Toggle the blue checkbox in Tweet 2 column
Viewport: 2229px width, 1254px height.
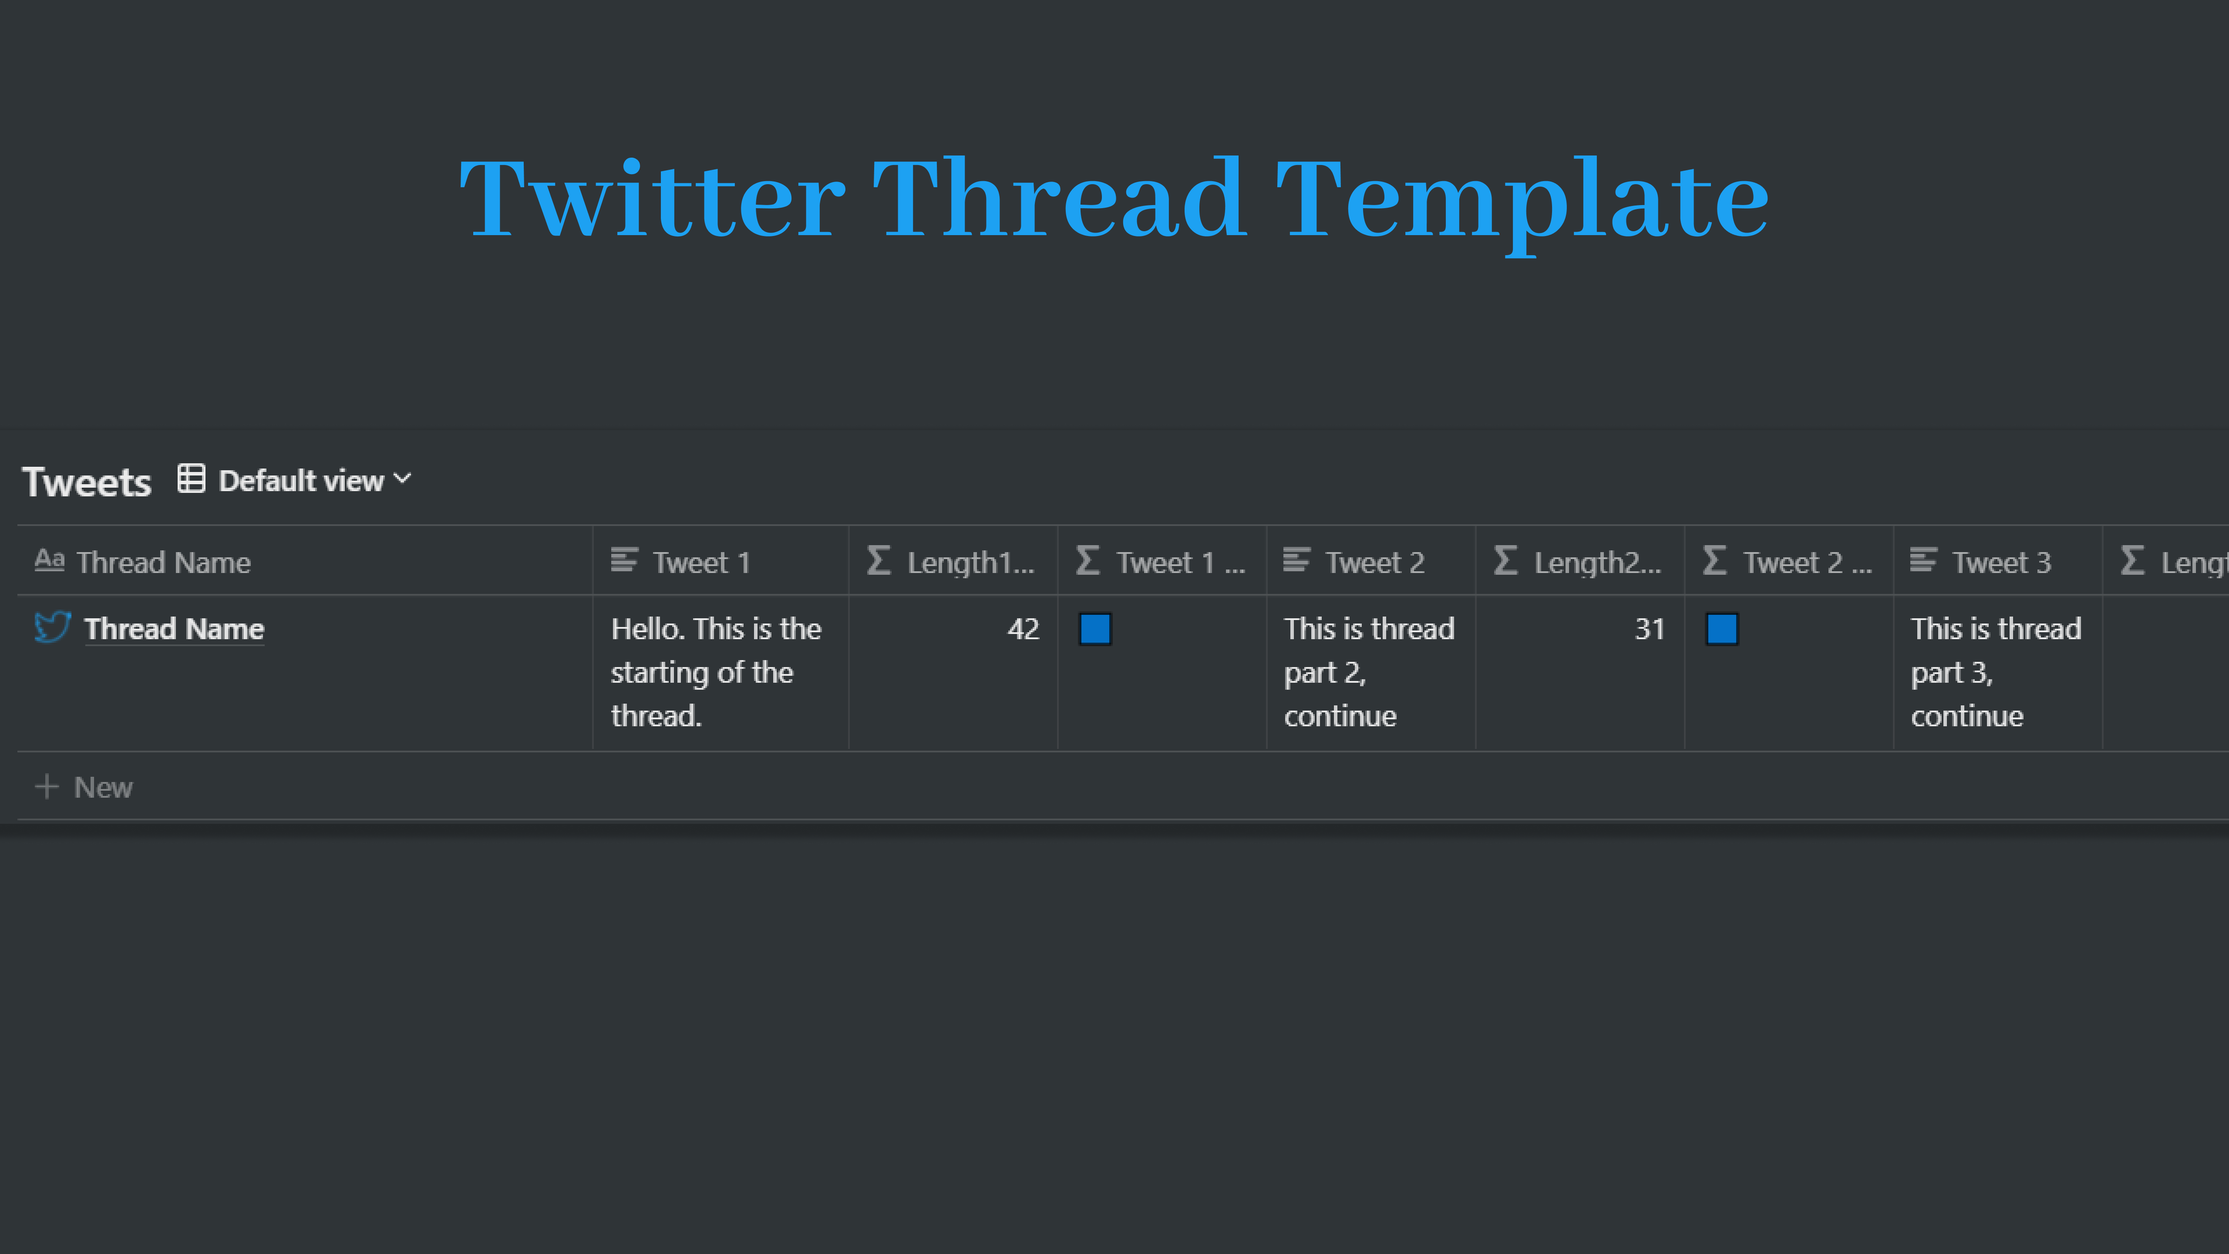(x=1722, y=630)
